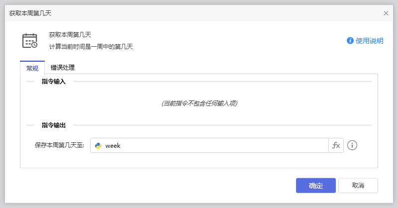Click the 保存本周第几天至 field label
This screenshot has width=398, height=208.
point(60,146)
